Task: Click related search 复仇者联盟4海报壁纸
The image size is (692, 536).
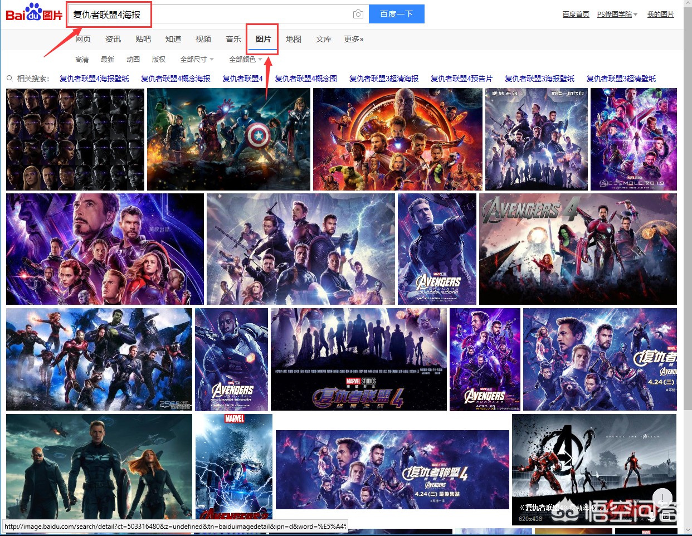Action: click(x=94, y=79)
